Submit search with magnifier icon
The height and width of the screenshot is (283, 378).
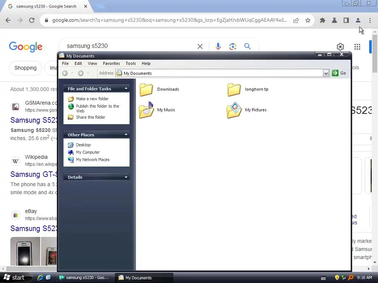tap(247, 46)
